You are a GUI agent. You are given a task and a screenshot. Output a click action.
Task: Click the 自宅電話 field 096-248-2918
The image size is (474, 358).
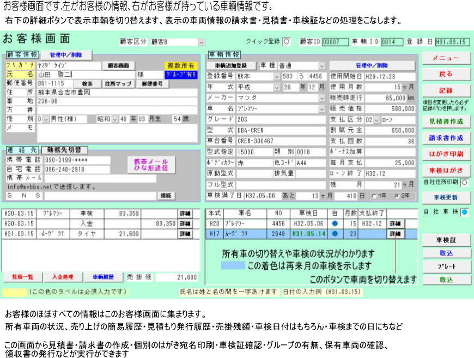77,169
